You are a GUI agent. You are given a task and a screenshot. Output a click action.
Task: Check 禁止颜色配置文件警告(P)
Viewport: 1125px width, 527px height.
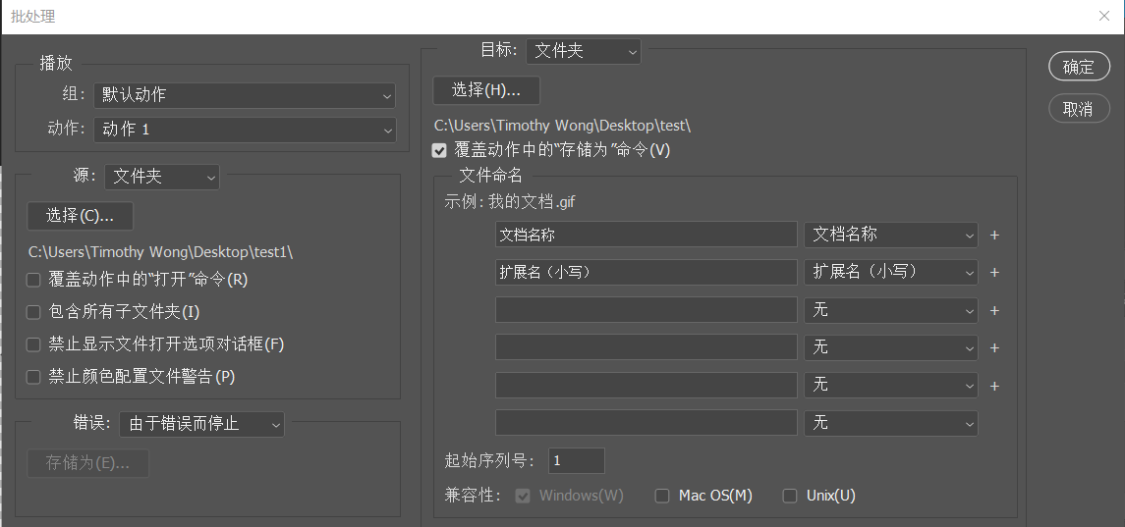33,377
